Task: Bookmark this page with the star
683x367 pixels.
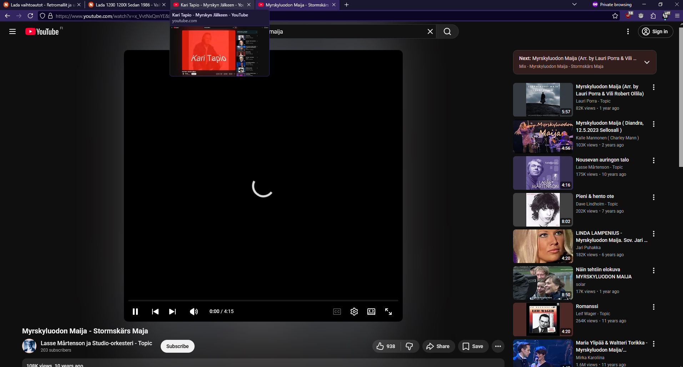Action: coord(615,16)
